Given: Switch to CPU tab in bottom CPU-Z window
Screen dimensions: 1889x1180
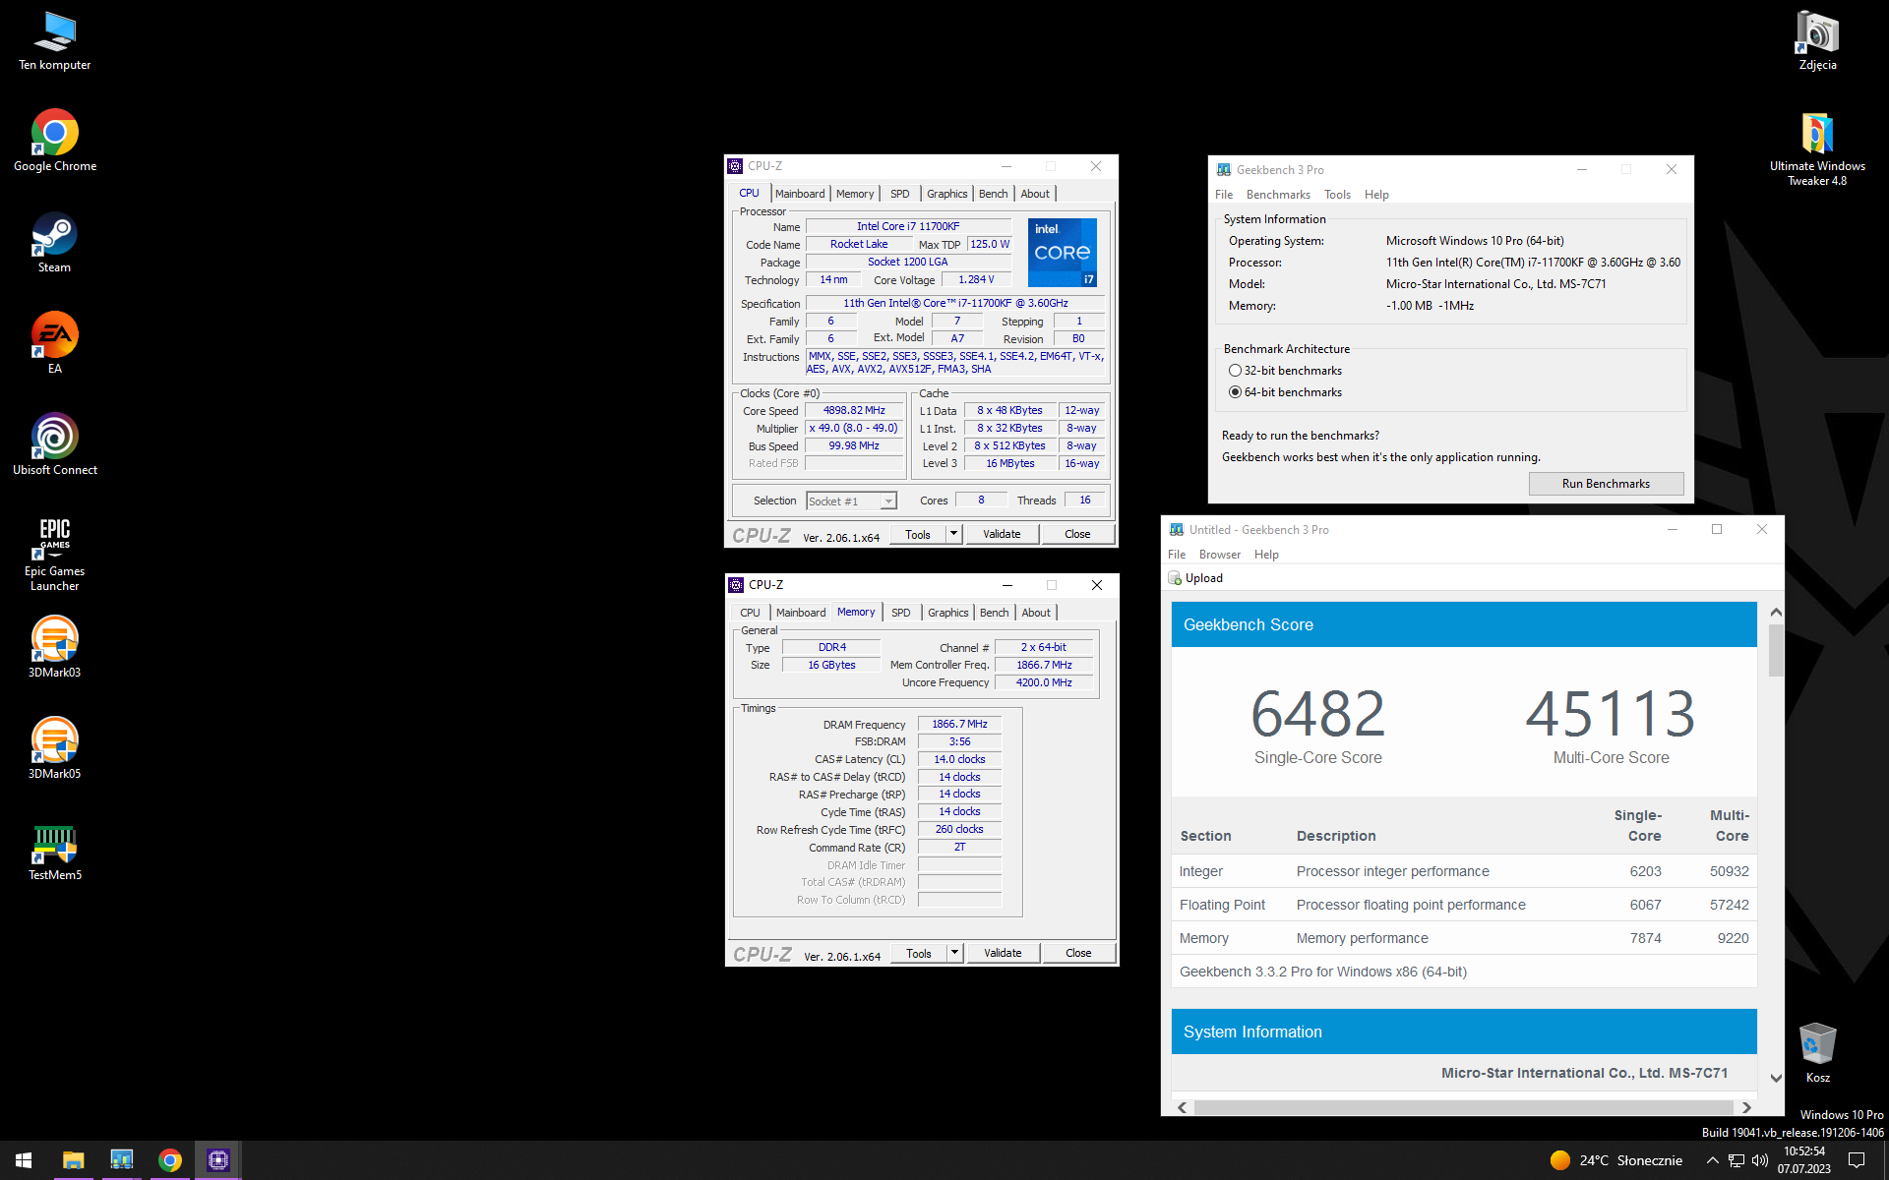Looking at the screenshot, I should tap(750, 613).
